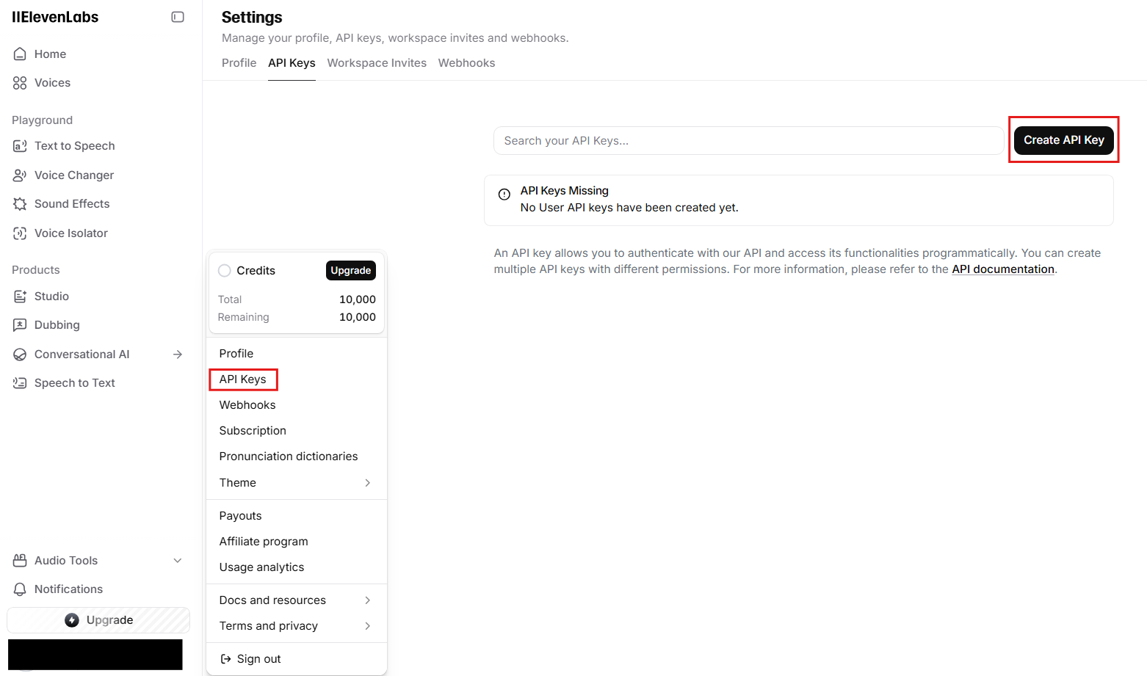Open Voice Changer label in sidebar
1147x676 pixels.
pyautogui.click(x=74, y=175)
